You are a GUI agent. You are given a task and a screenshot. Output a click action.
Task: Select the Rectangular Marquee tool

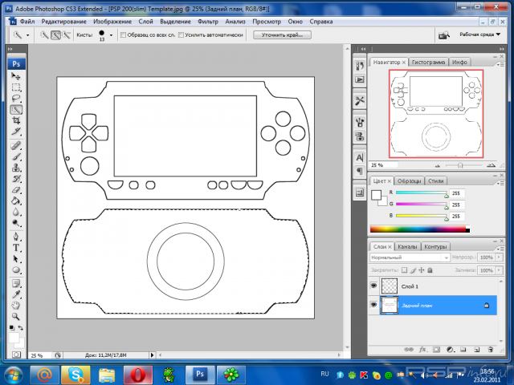[16, 87]
